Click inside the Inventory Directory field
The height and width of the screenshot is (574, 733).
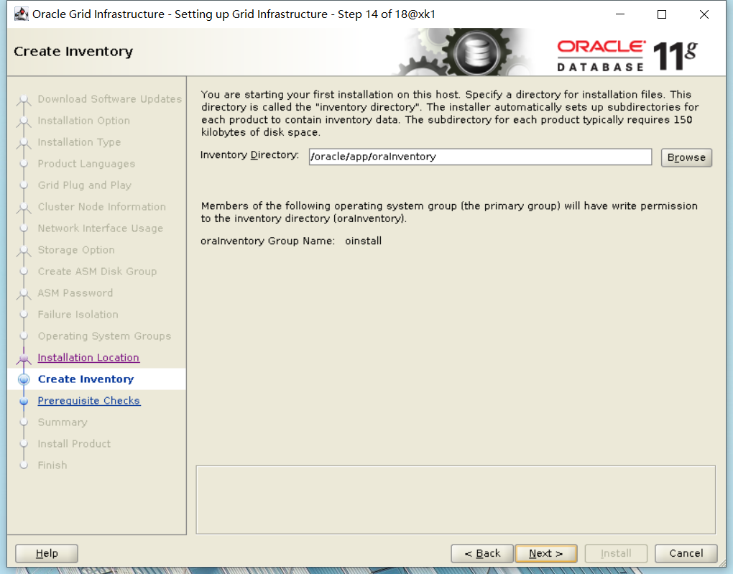pos(480,157)
